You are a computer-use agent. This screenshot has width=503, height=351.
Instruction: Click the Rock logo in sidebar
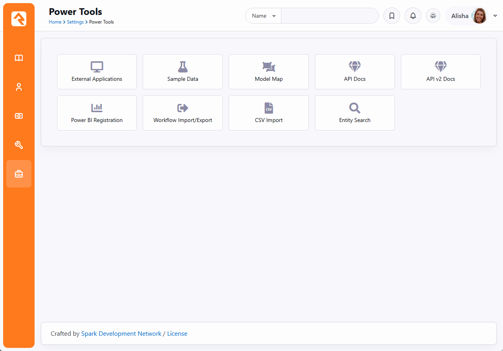[x=19, y=19]
